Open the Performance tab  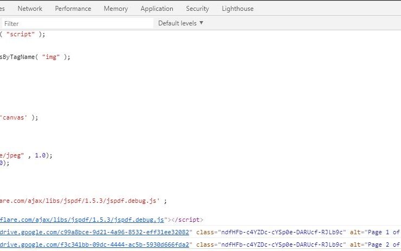(x=73, y=9)
